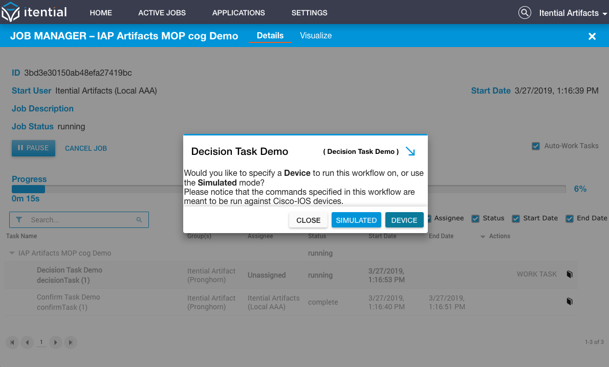Click the CLOSE button in dialog
Image resolution: width=609 pixels, height=367 pixels.
(309, 220)
